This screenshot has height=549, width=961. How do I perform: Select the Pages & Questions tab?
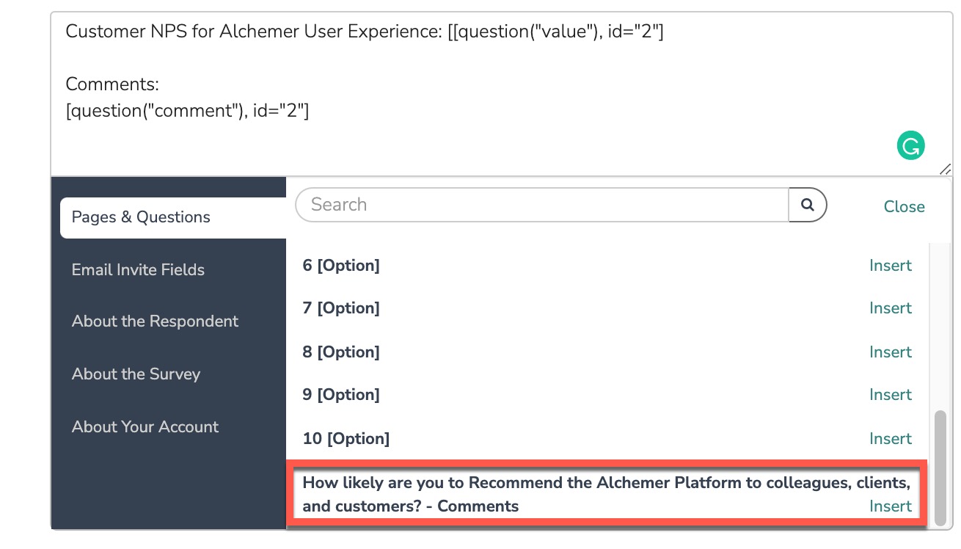141,217
